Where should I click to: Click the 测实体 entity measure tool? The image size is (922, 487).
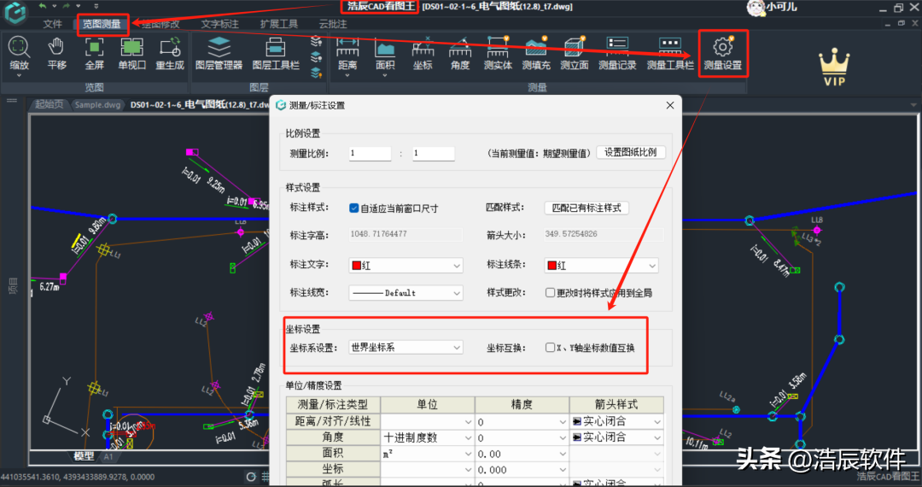click(498, 53)
